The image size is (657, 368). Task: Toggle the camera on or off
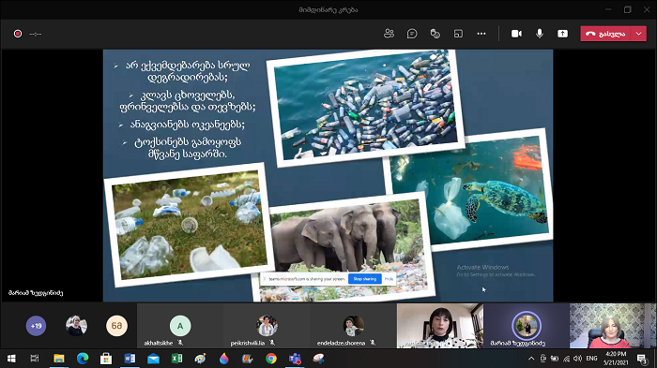coord(516,34)
